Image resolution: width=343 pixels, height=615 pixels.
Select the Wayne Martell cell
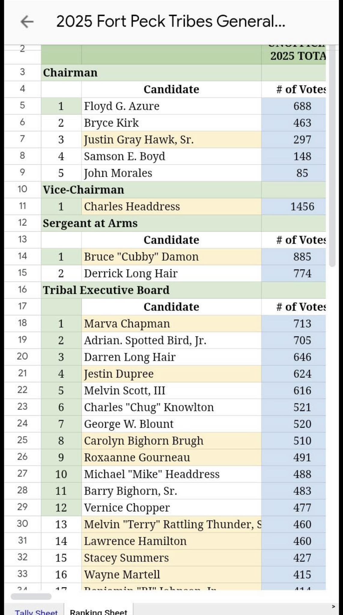pos(171,574)
